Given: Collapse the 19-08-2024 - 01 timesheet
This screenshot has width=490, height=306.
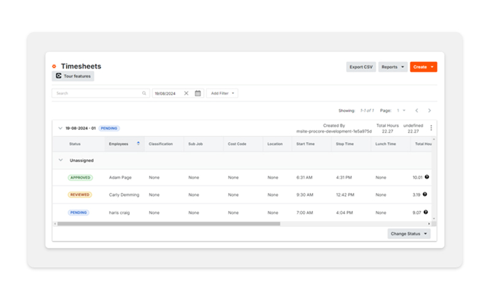Looking at the screenshot, I should click(x=60, y=129).
